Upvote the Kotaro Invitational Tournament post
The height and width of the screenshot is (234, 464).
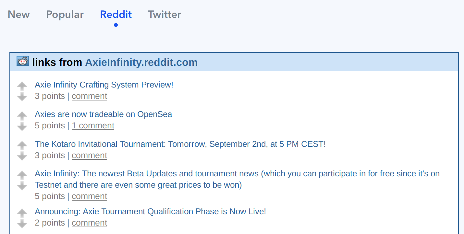click(22, 146)
